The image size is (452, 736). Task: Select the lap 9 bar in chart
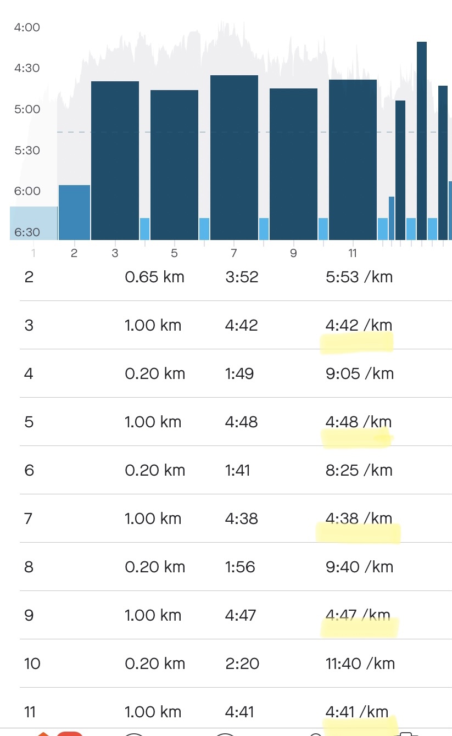pyautogui.click(x=293, y=164)
